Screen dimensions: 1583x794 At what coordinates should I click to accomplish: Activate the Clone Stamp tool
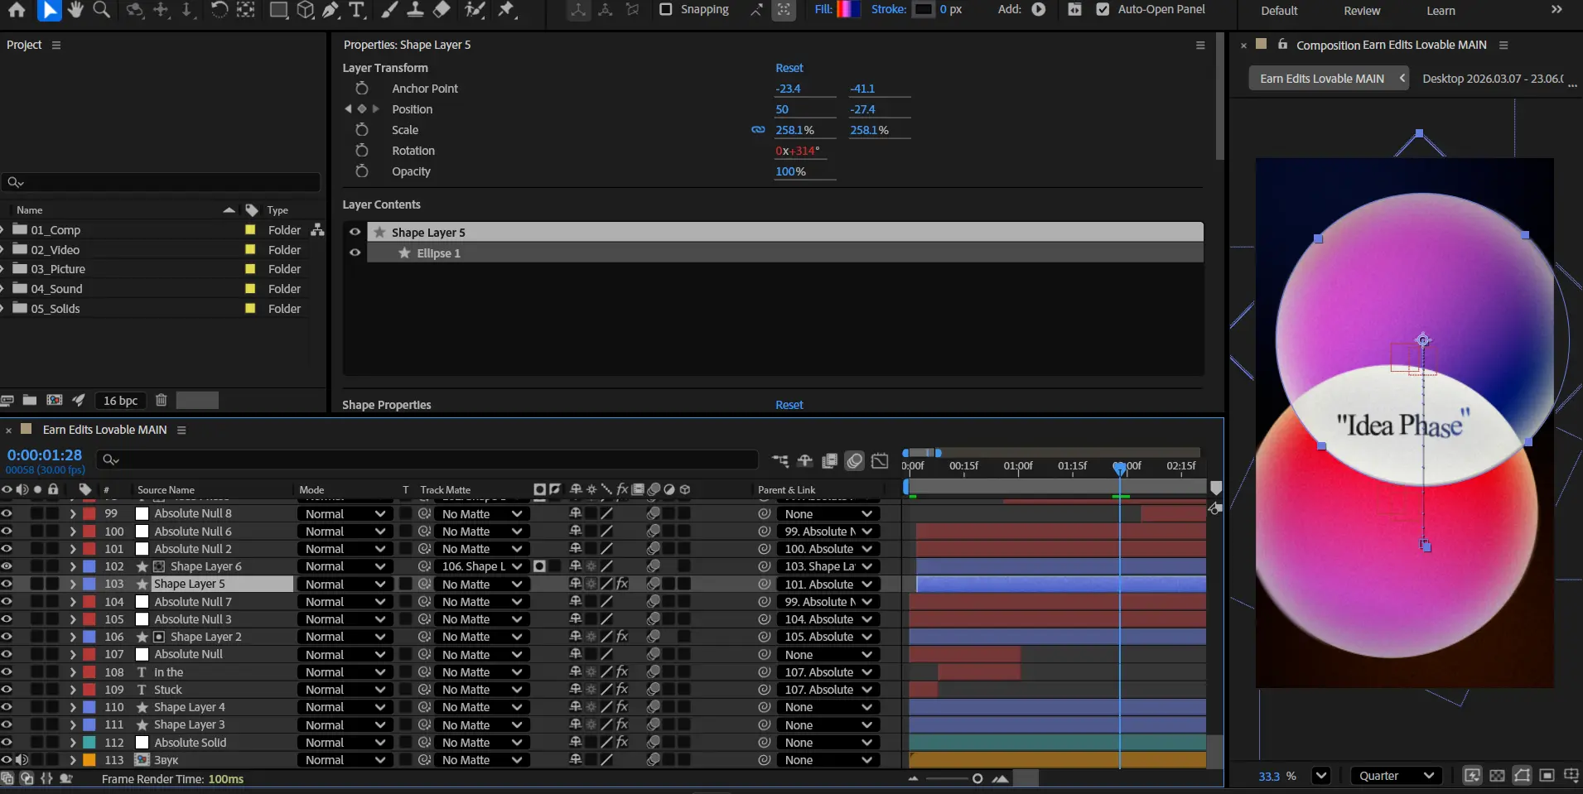[x=416, y=10]
